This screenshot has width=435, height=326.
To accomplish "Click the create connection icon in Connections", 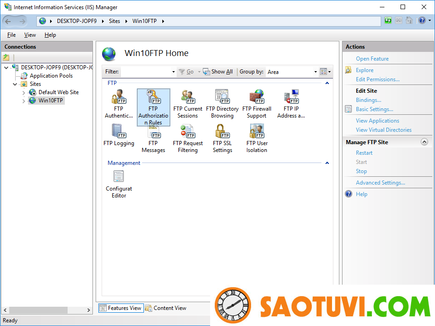I will [x=6, y=57].
